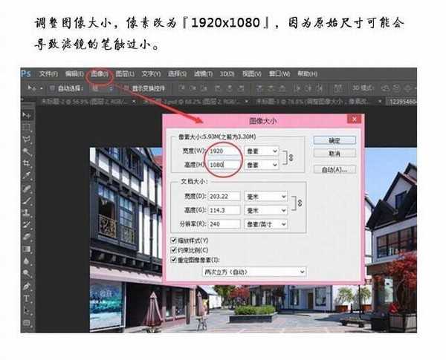The height and width of the screenshot is (360, 446).
Task: Select the Pen tool
Action: click(27, 286)
